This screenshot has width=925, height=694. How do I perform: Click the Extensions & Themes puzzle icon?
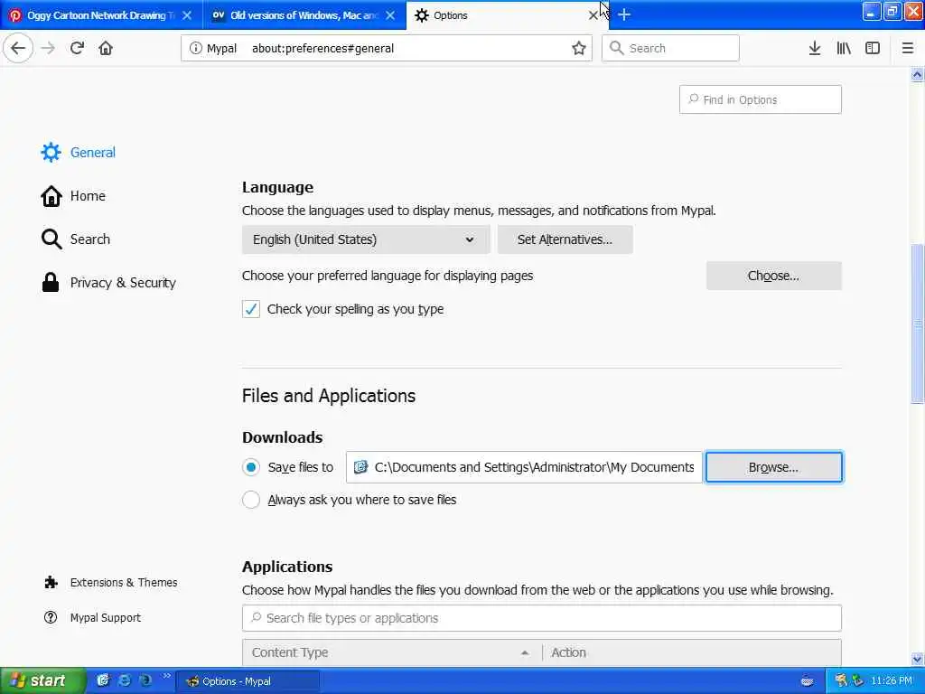tap(51, 583)
